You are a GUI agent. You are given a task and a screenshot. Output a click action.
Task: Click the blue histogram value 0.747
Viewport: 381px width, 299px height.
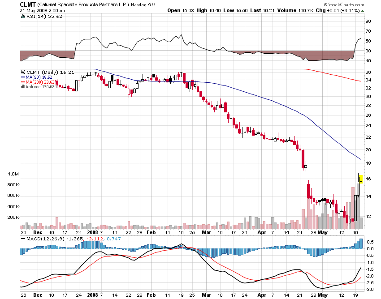coord(114,239)
